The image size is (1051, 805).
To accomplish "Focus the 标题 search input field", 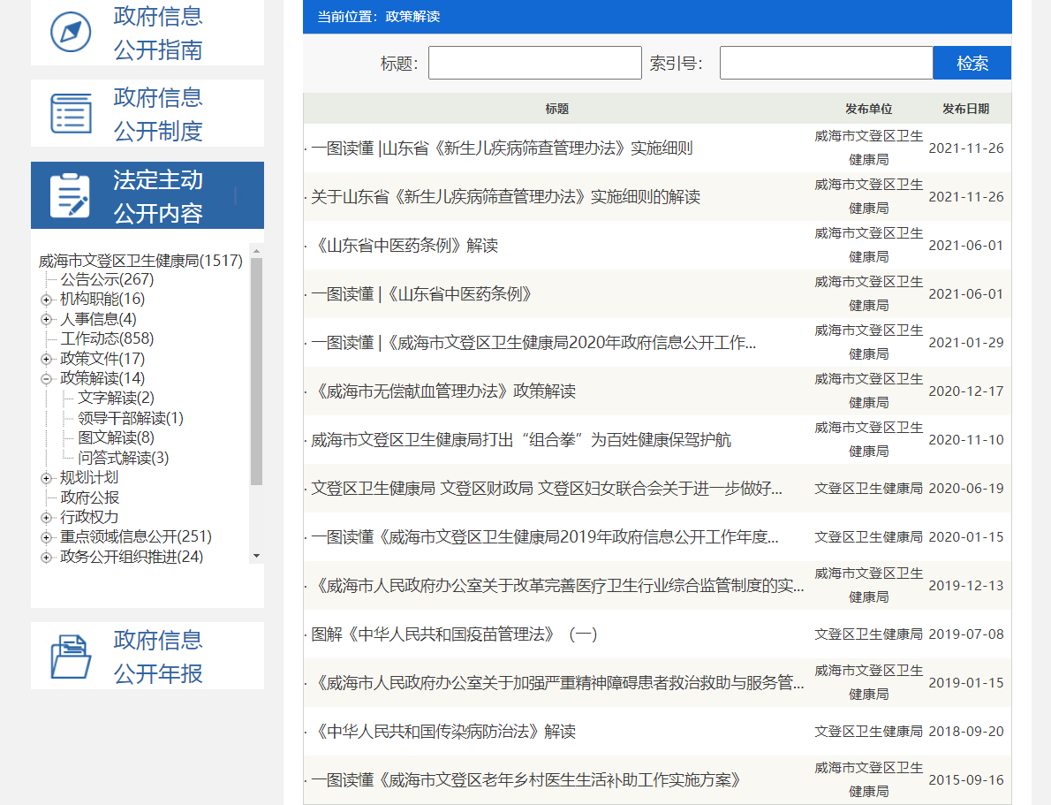I will pyautogui.click(x=534, y=63).
